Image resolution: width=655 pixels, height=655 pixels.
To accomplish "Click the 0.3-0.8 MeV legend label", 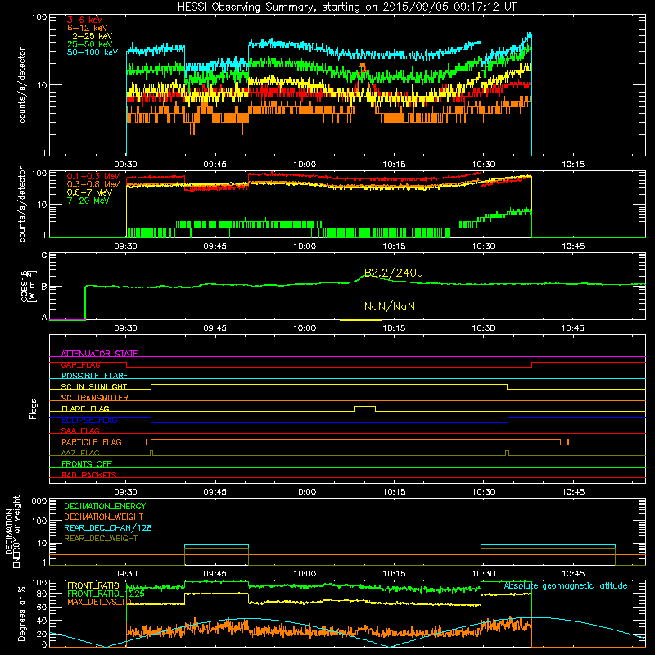I will pos(93,184).
